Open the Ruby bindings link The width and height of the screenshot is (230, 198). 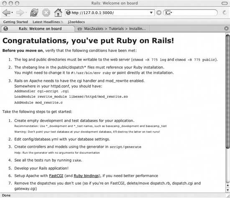tap(86, 176)
